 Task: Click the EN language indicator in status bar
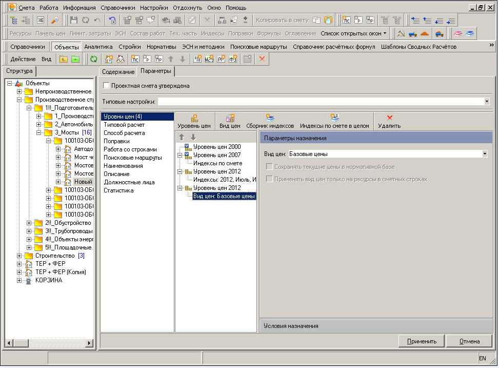[x=483, y=358]
